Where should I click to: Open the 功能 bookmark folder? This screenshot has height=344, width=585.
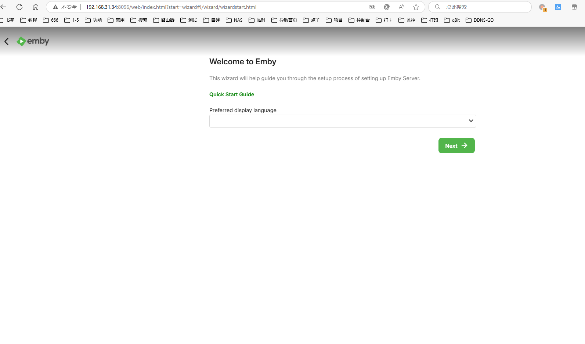tap(93, 20)
